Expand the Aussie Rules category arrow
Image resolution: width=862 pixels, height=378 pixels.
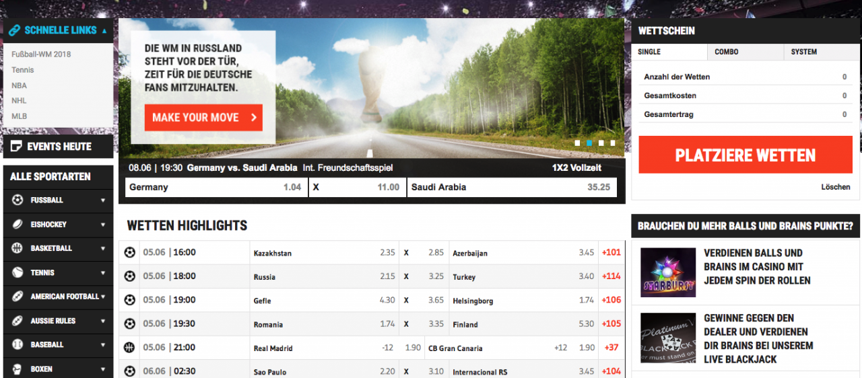103,321
